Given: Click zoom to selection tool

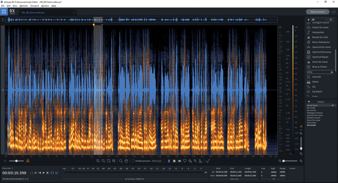Looking at the screenshot, I should click(x=108, y=161).
